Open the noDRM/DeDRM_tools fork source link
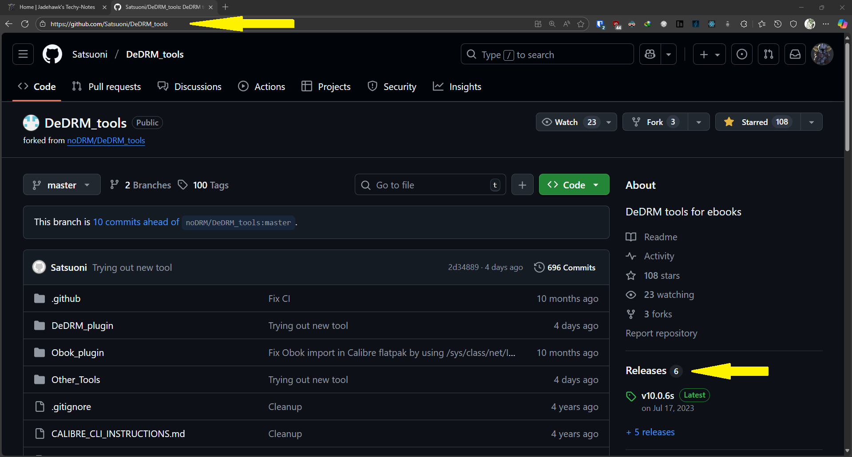852x457 pixels. pyautogui.click(x=106, y=141)
